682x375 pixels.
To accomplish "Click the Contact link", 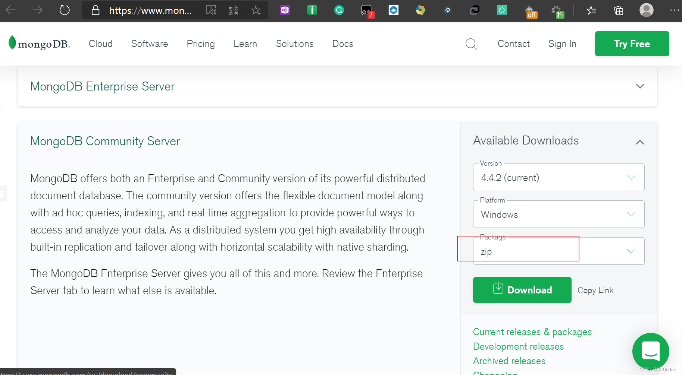I will click(514, 44).
